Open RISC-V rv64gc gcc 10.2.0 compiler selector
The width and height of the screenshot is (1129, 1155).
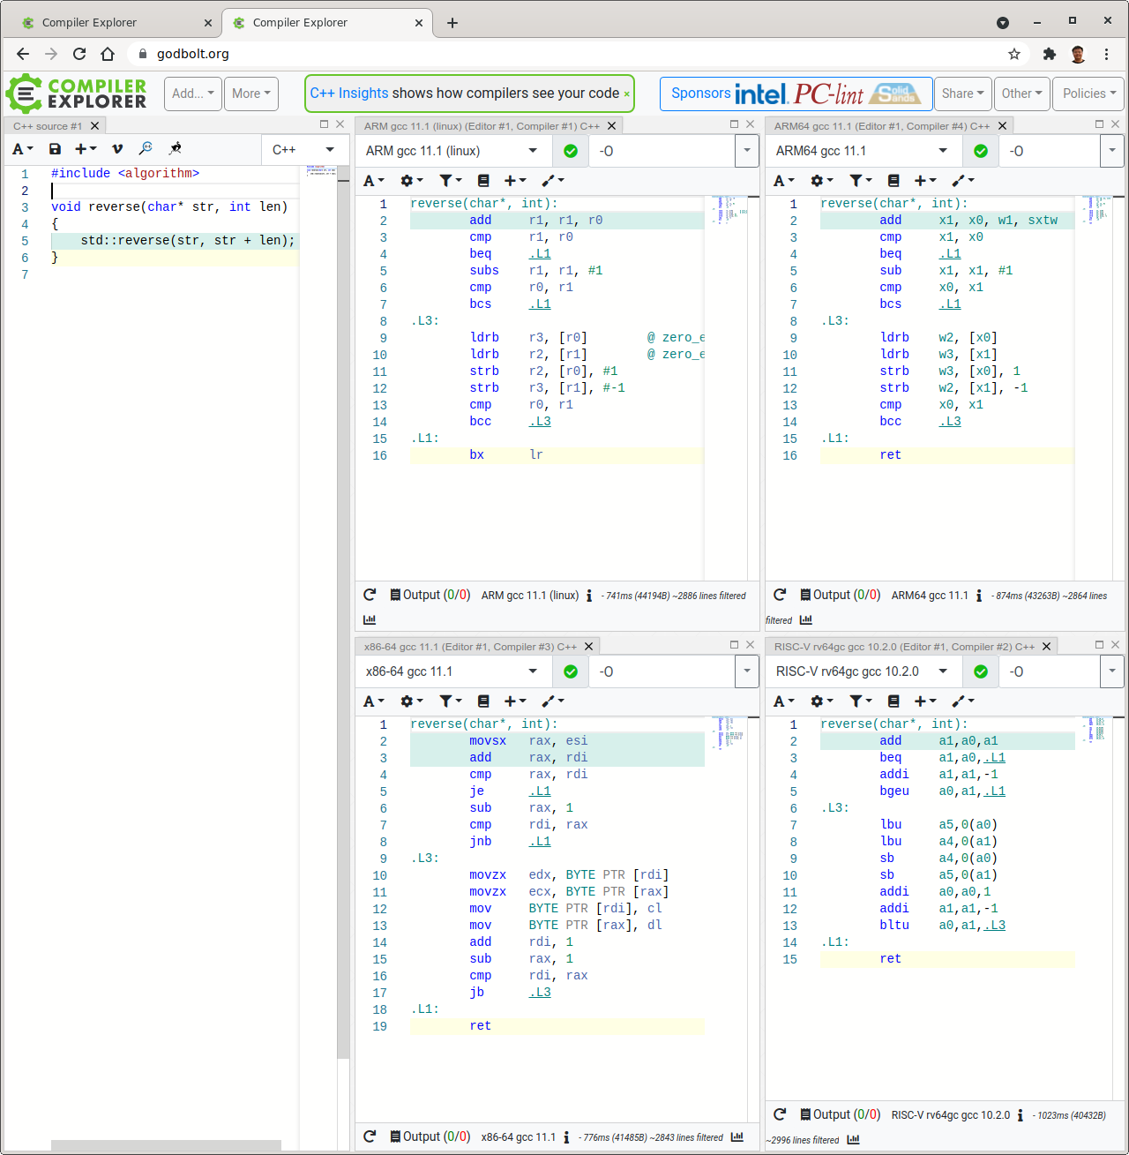[864, 671]
